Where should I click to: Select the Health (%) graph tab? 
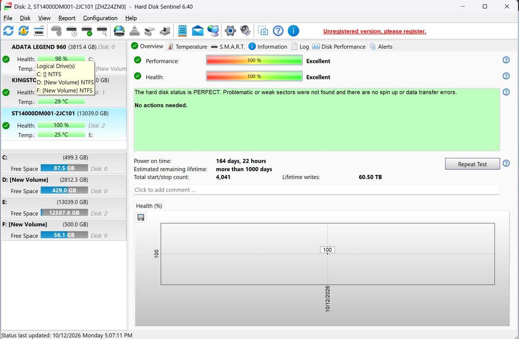point(149,206)
